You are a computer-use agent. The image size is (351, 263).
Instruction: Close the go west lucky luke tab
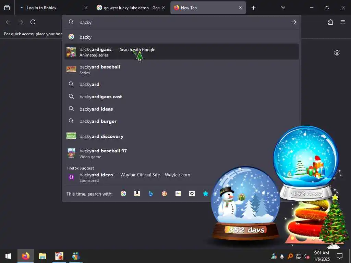coord(163,8)
